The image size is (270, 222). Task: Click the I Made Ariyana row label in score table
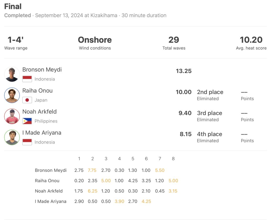click(x=51, y=202)
